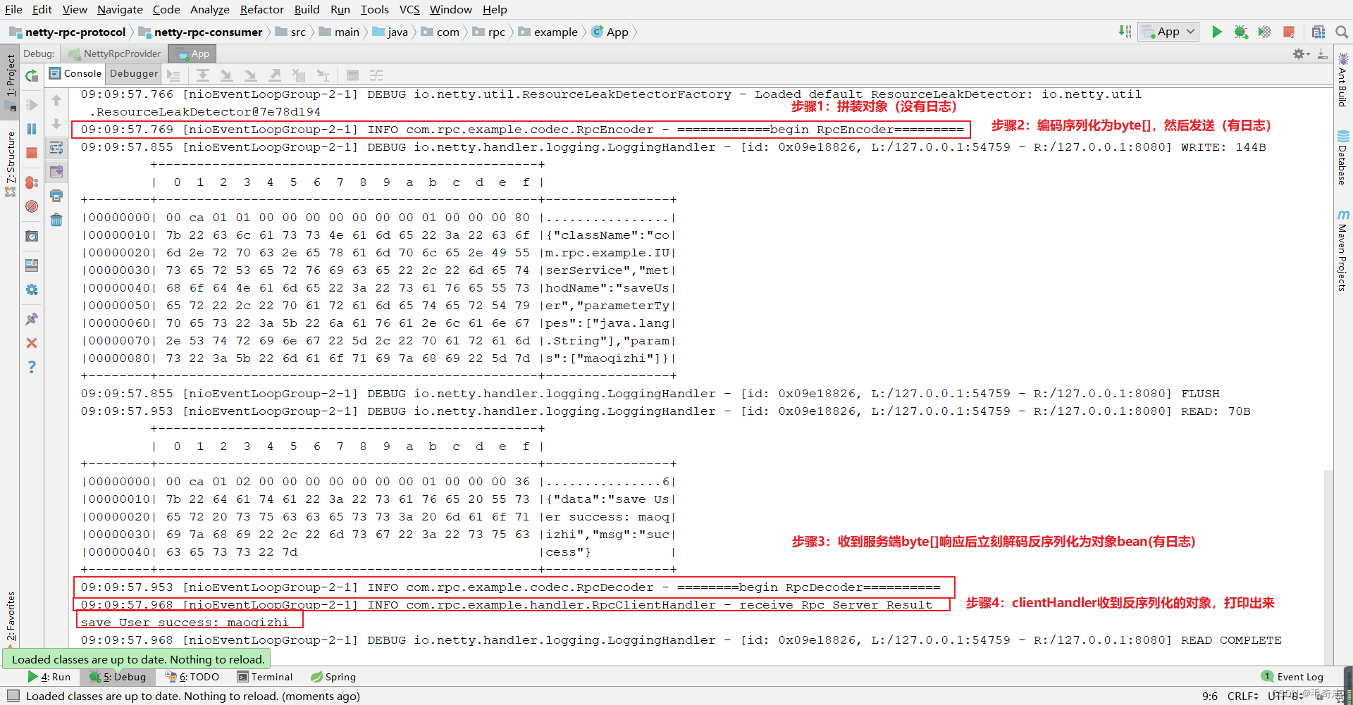This screenshot has width=1353, height=705.
Task: Click Run with Coverage icon
Action: click(x=1265, y=32)
